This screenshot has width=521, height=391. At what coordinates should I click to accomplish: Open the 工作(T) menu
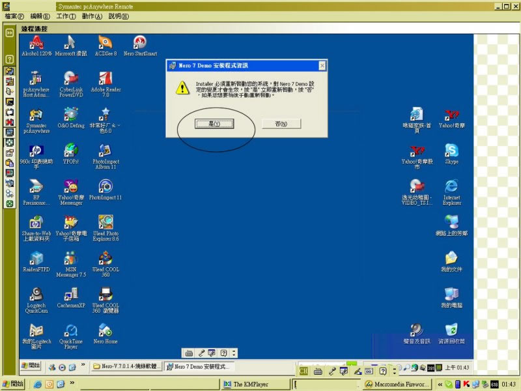[x=66, y=16]
